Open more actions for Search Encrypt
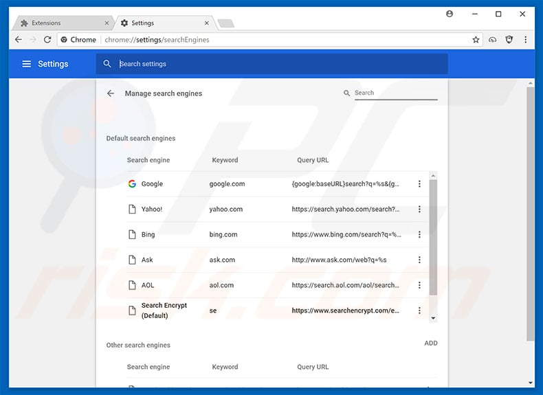543x395 pixels. [419, 311]
